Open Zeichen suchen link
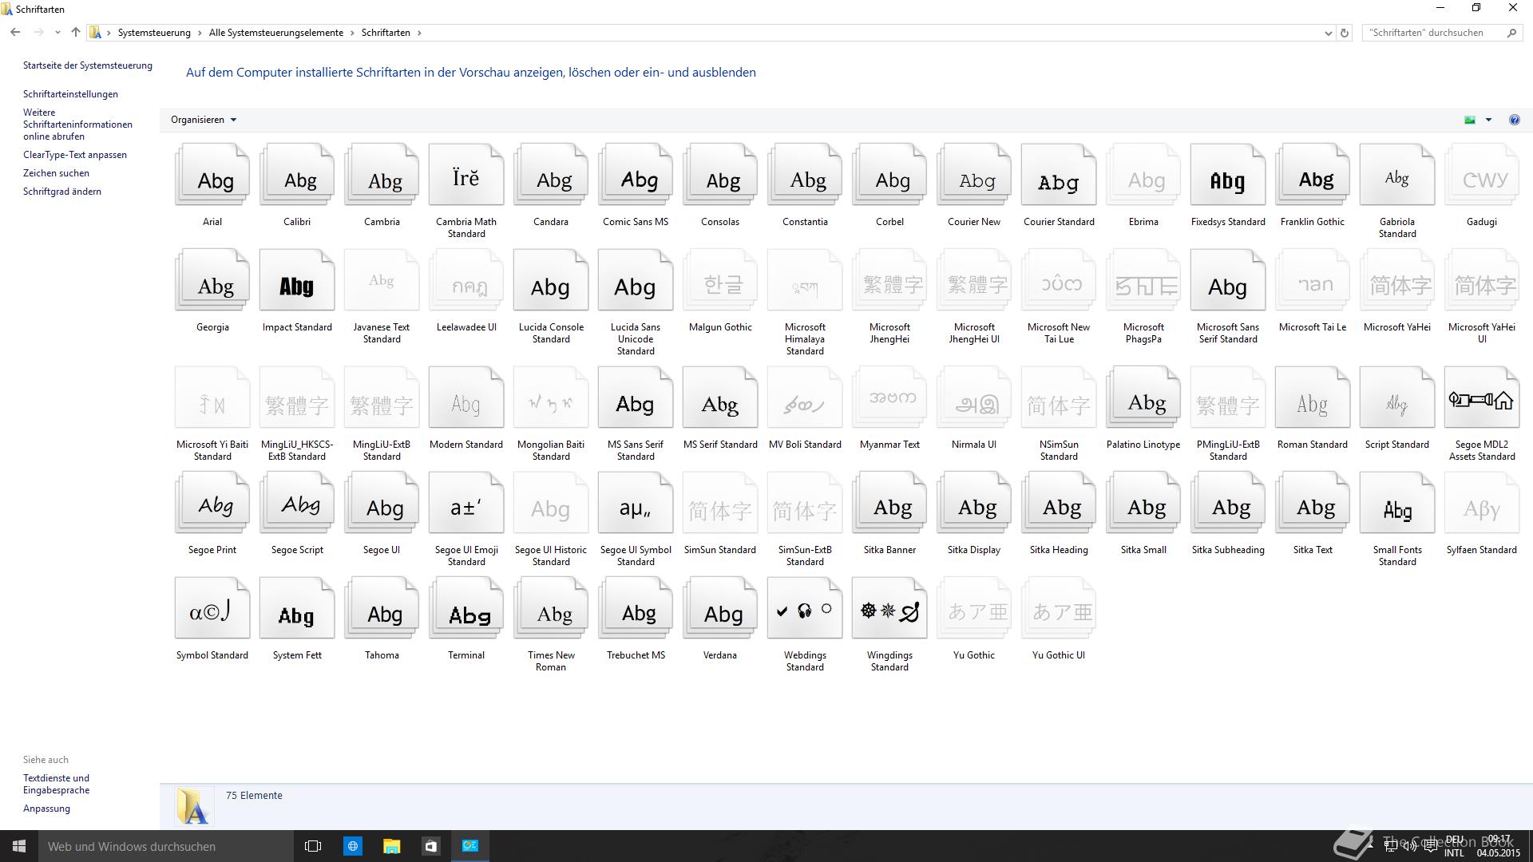Screen dimensions: 1533x862 tap(56, 173)
